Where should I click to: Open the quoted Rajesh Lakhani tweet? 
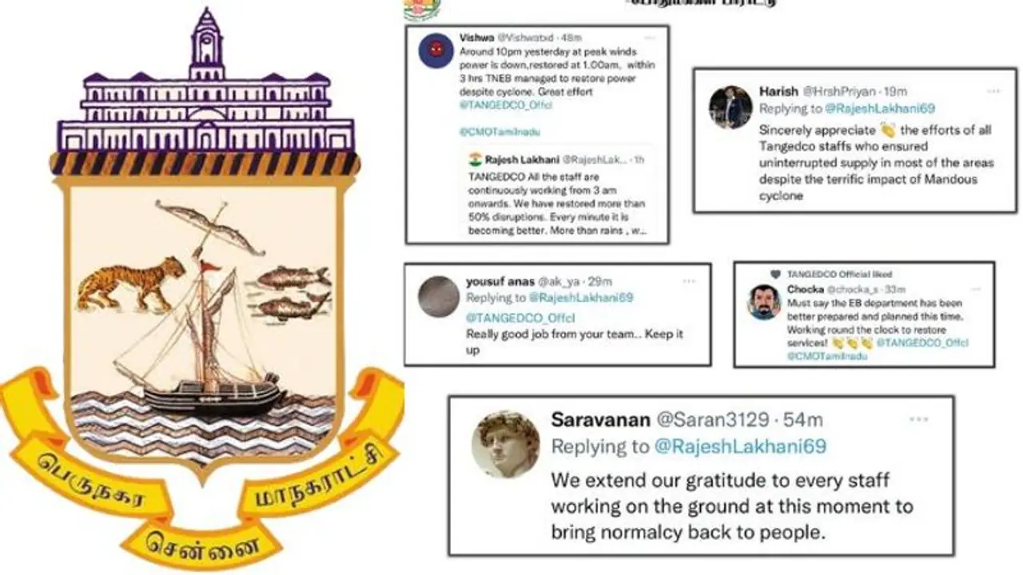(557, 195)
